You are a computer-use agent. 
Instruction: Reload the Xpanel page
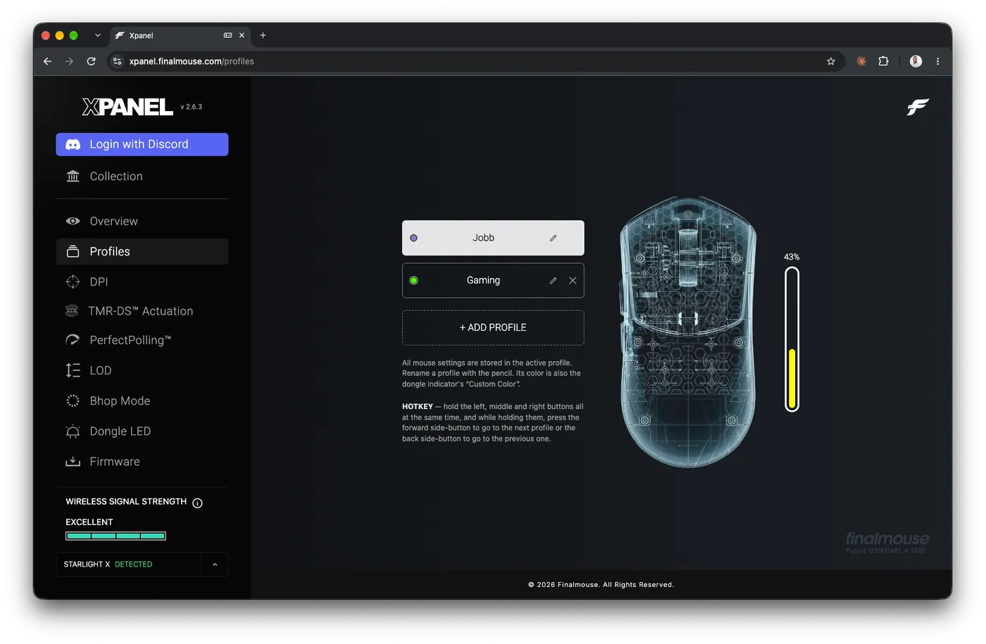pyautogui.click(x=91, y=61)
